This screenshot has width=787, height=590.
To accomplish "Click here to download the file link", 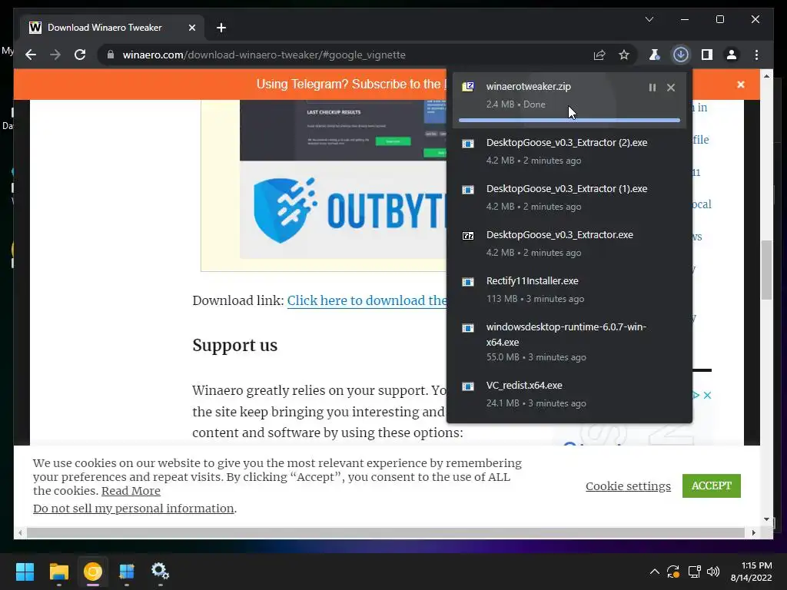I will [367, 300].
